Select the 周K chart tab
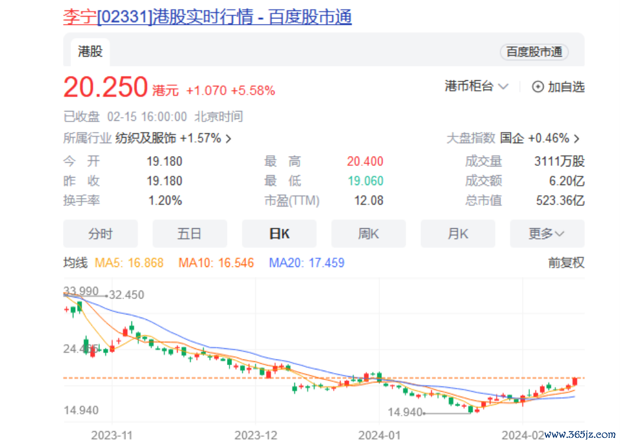The image size is (620, 444). pos(368,234)
